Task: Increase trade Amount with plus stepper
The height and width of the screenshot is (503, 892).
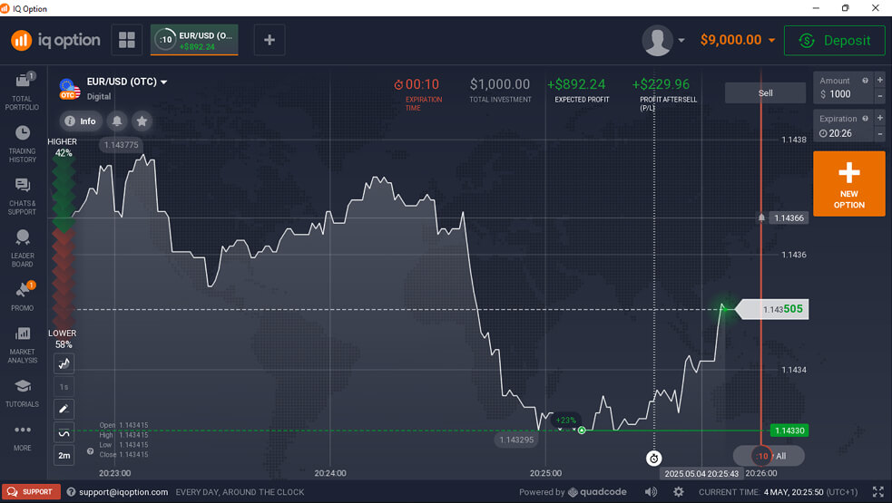Action: (x=879, y=80)
